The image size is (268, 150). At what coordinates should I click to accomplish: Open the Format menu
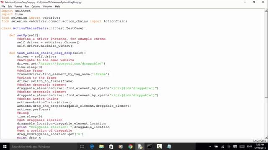[18, 7]
